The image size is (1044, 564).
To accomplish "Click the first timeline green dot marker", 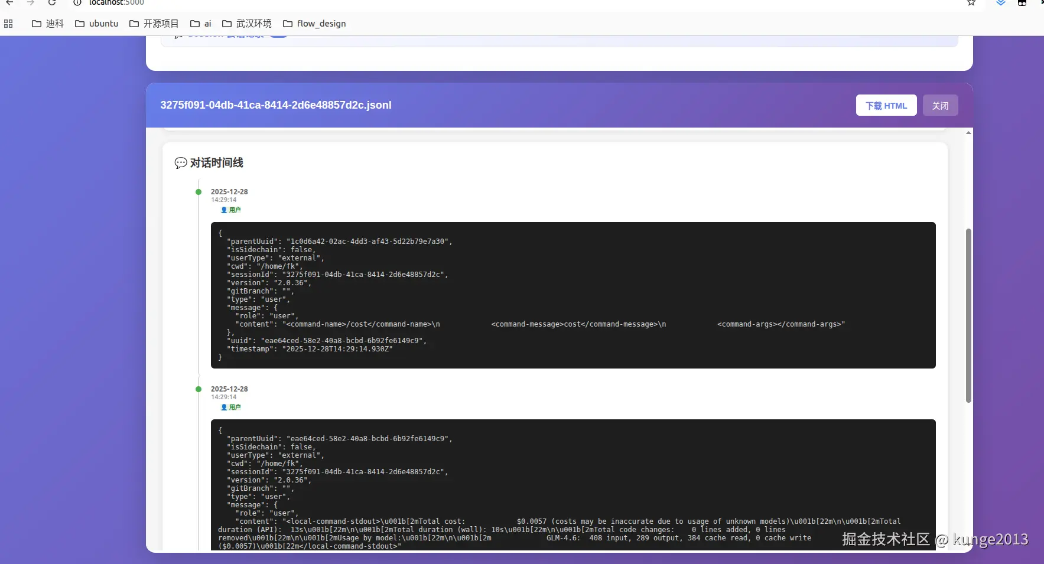I will [199, 192].
